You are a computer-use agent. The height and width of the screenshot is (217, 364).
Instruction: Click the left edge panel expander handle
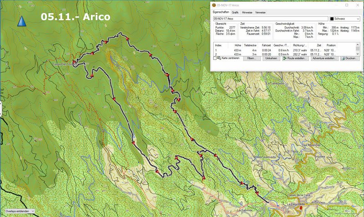click(1, 108)
